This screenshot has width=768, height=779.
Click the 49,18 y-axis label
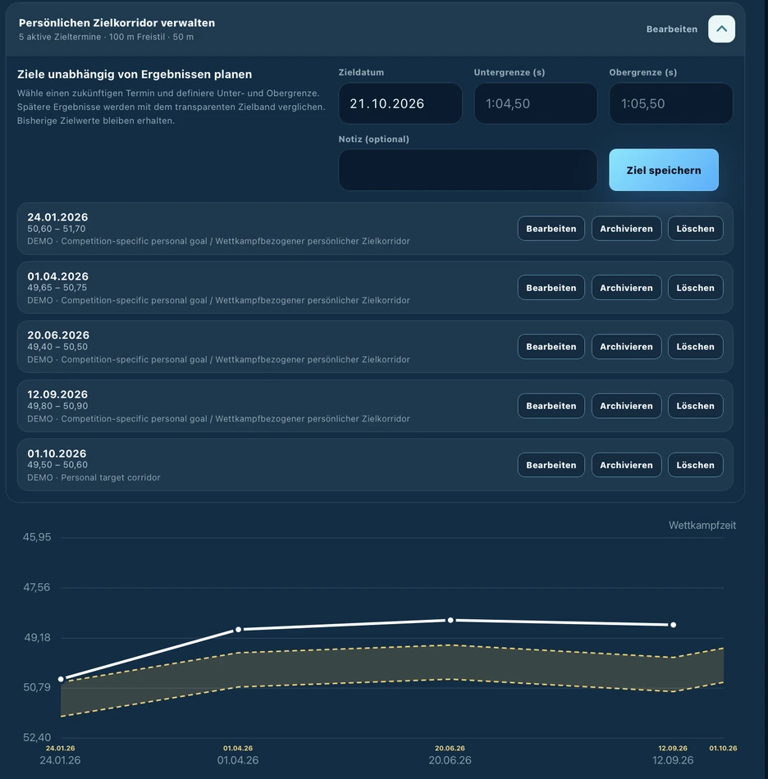tap(37, 637)
